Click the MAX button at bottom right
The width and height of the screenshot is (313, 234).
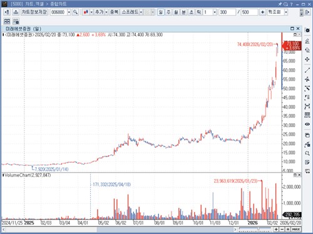click(x=296, y=230)
